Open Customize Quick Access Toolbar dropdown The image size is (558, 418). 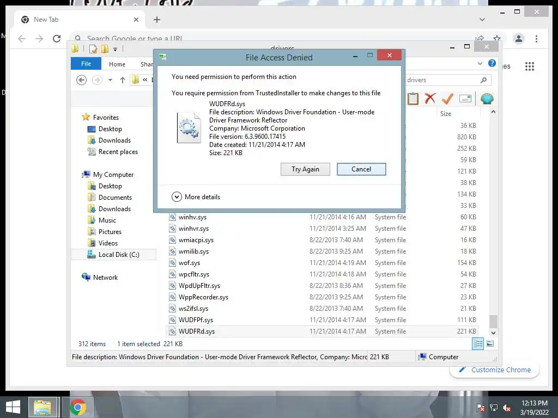[x=116, y=50]
